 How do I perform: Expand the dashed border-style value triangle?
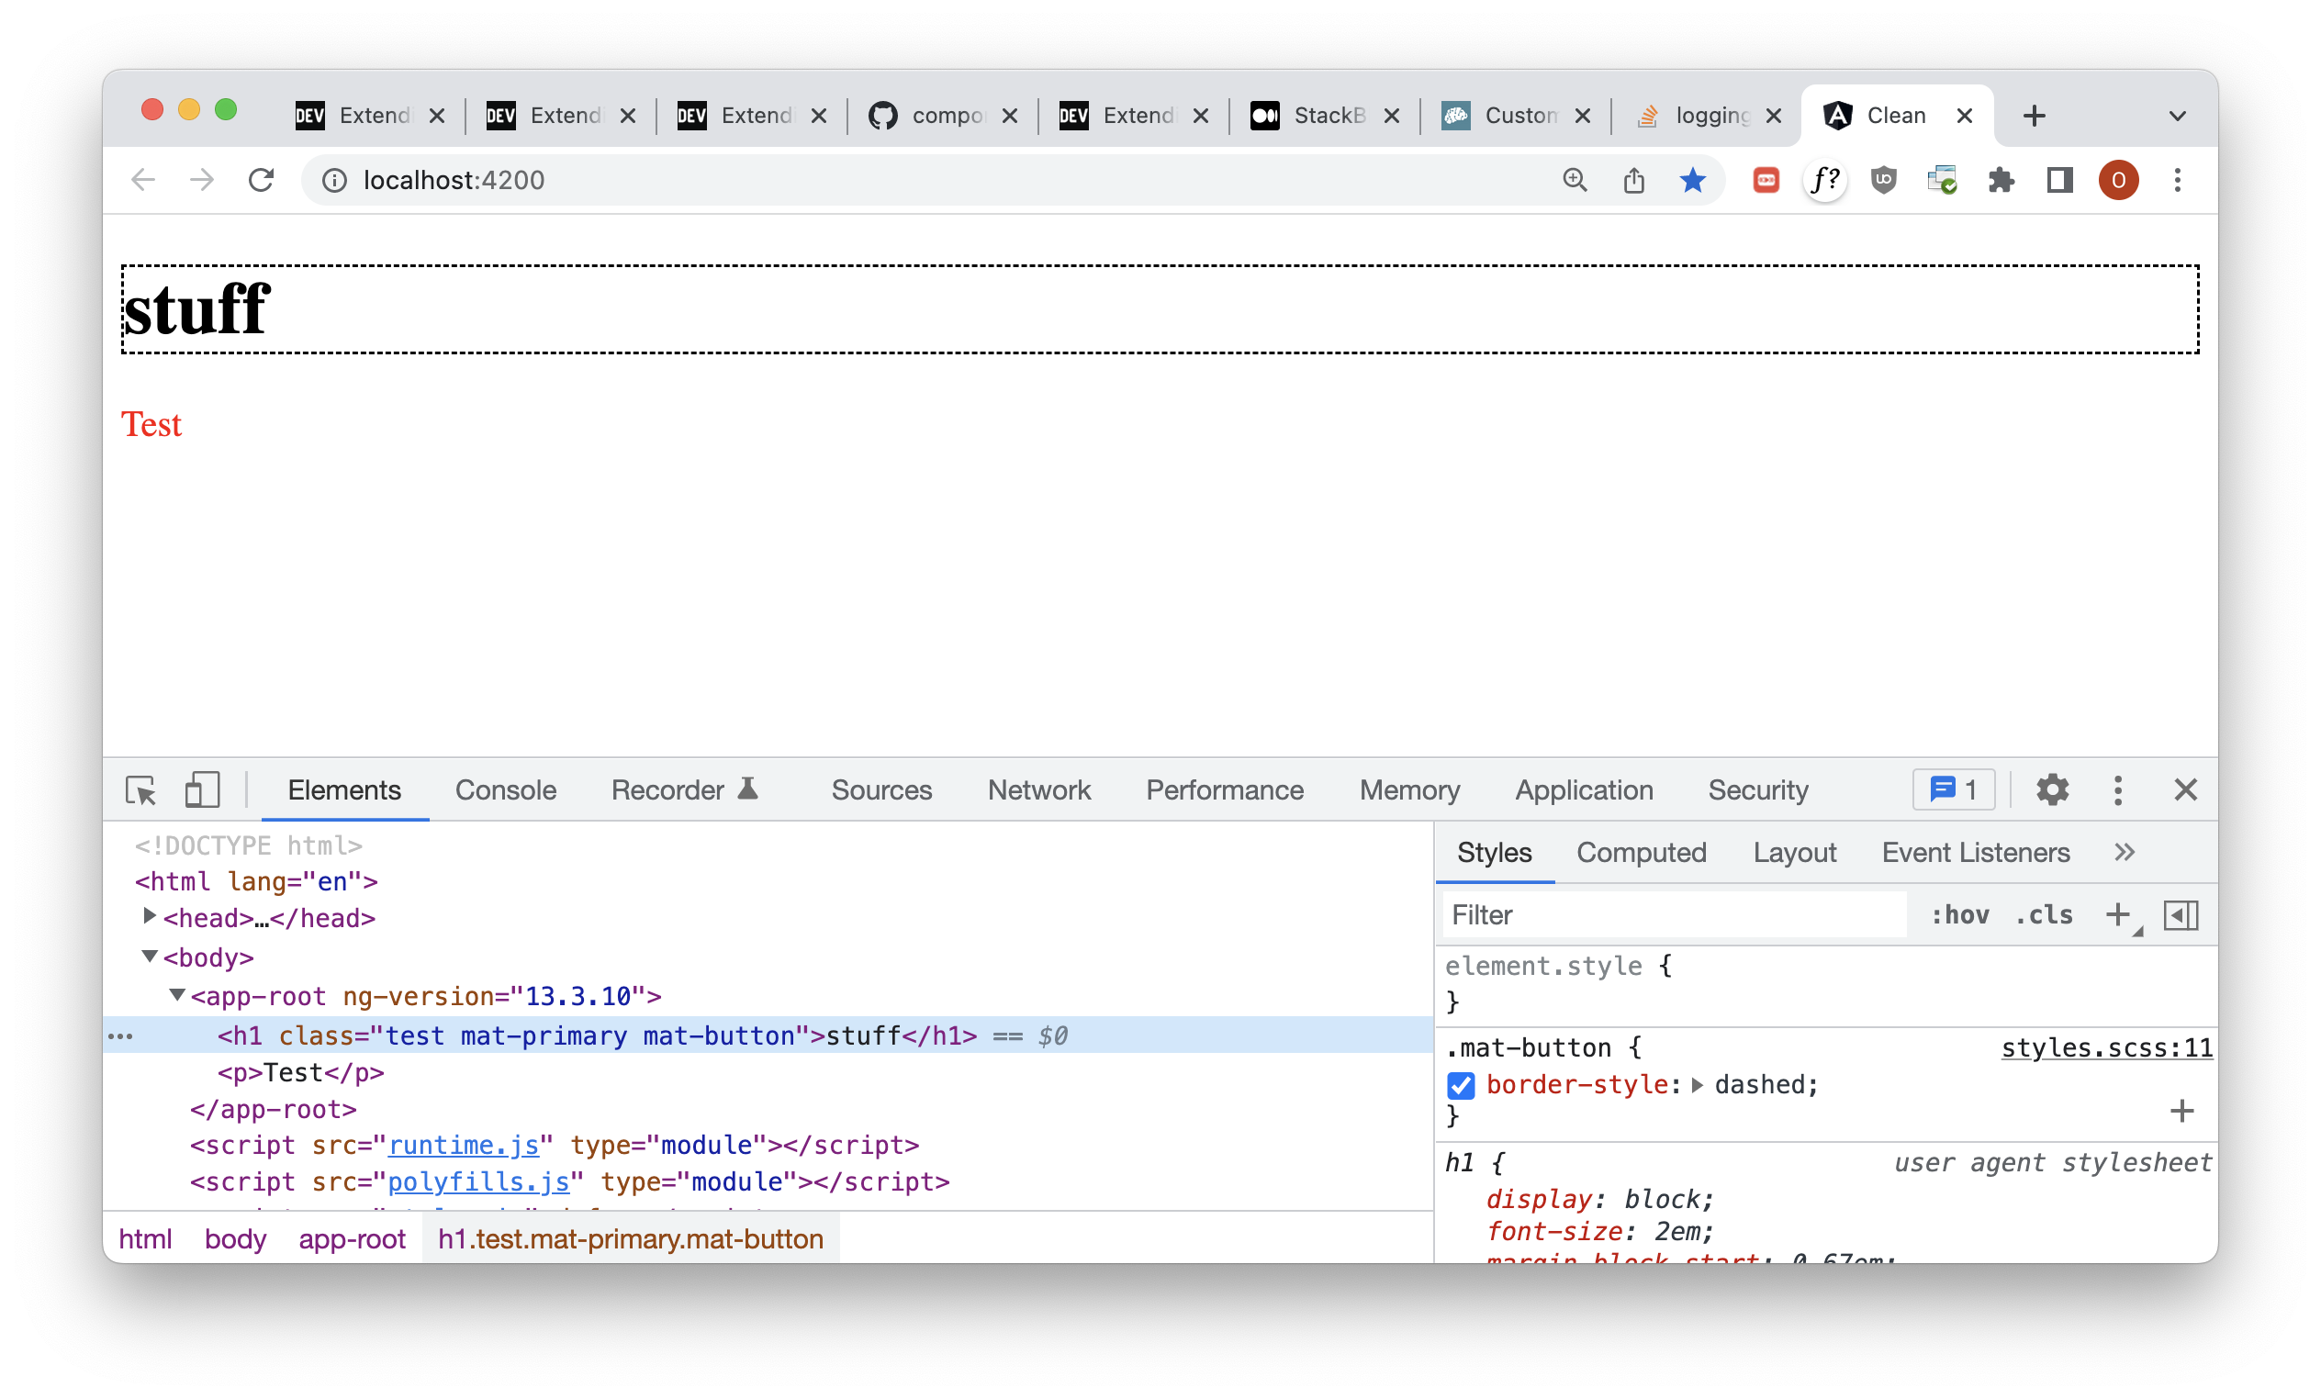tap(1698, 1085)
